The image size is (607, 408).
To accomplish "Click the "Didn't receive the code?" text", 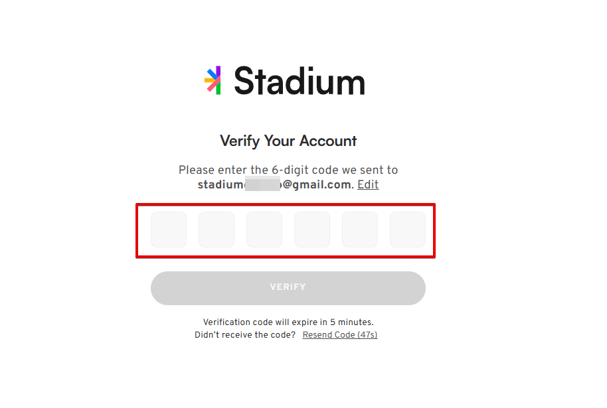I will (245, 335).
